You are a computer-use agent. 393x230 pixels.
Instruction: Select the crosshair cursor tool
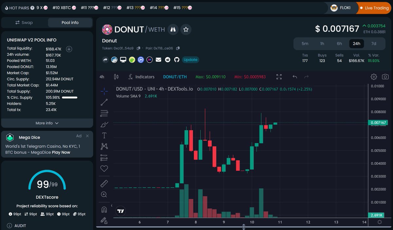104,91
